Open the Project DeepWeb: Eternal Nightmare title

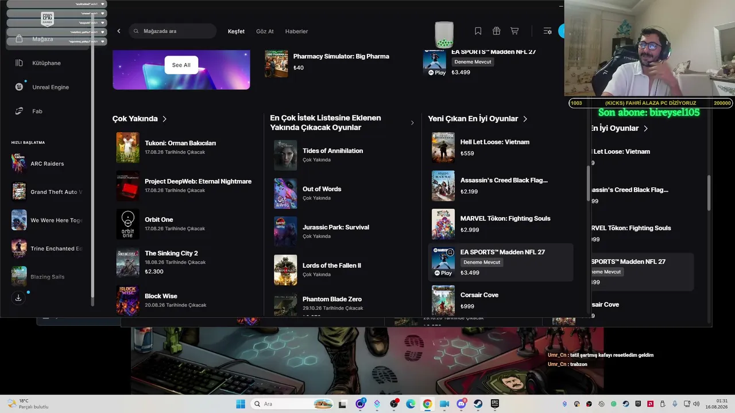coord(198,181)
